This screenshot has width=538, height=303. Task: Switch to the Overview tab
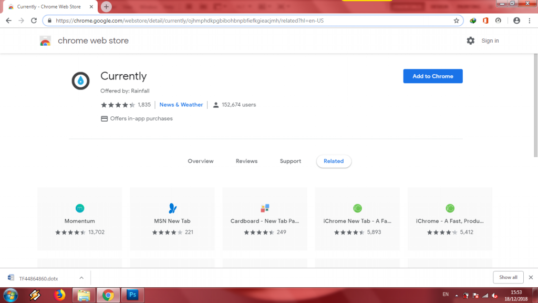pos(200,161)
